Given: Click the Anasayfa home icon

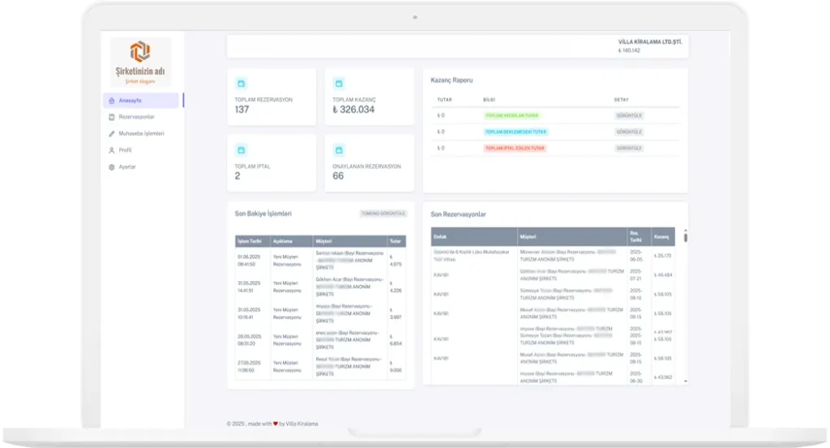Looking at the screenshot, I should coord(112,100).
